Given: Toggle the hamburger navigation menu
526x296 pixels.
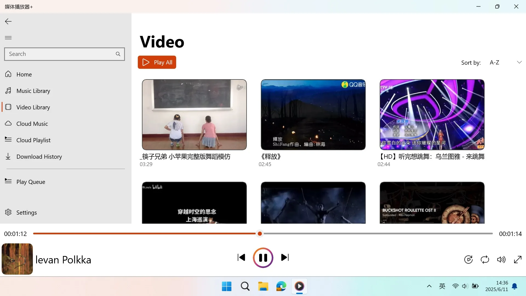Looking at the screenshot, I should coord(8,38).
